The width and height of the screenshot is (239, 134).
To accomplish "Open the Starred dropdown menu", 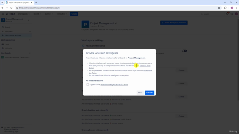I will [x=49, y=14].
